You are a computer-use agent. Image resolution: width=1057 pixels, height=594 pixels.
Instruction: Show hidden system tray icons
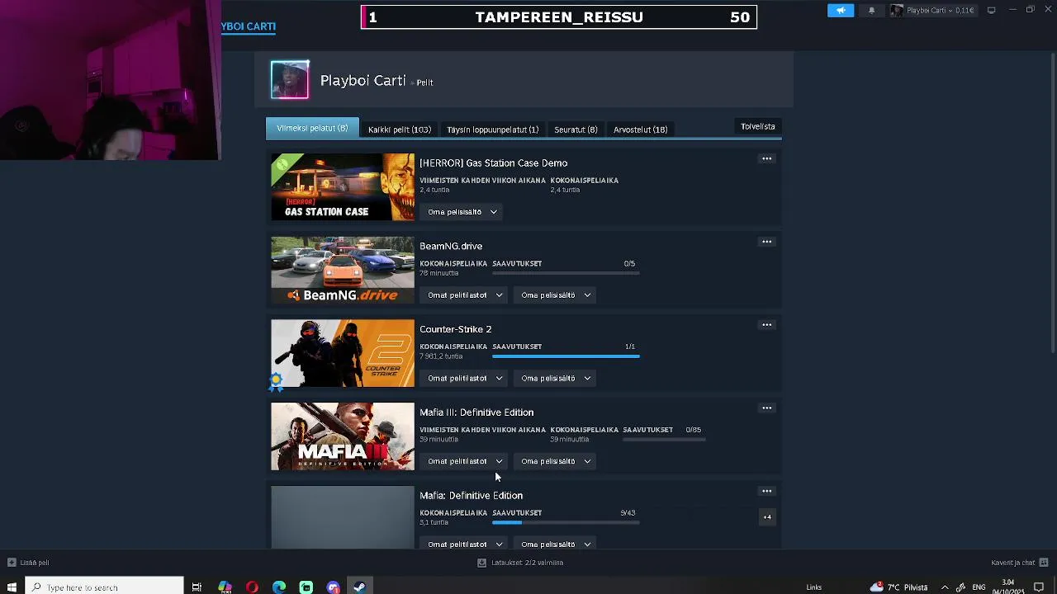coord(945,587)
